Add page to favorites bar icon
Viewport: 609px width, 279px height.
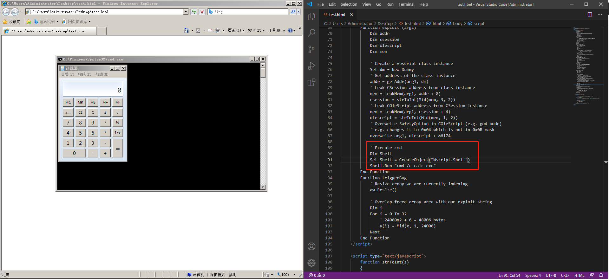coord(29,22)
